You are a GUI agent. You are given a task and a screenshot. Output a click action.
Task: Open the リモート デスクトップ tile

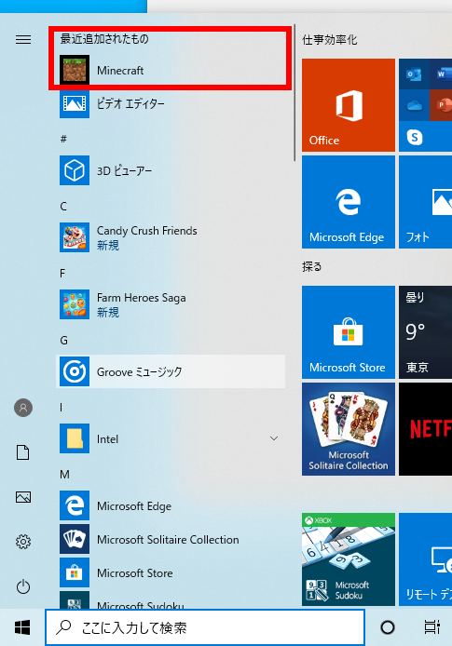[426, 559]
